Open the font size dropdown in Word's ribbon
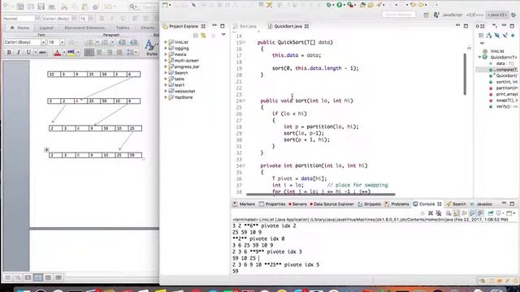 (62, 42)
